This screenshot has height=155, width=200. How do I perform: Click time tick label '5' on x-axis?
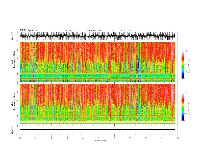99,138
